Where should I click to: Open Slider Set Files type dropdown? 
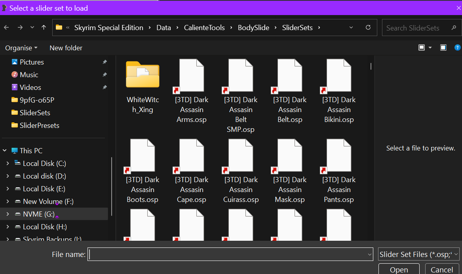(x=419, y=254)
